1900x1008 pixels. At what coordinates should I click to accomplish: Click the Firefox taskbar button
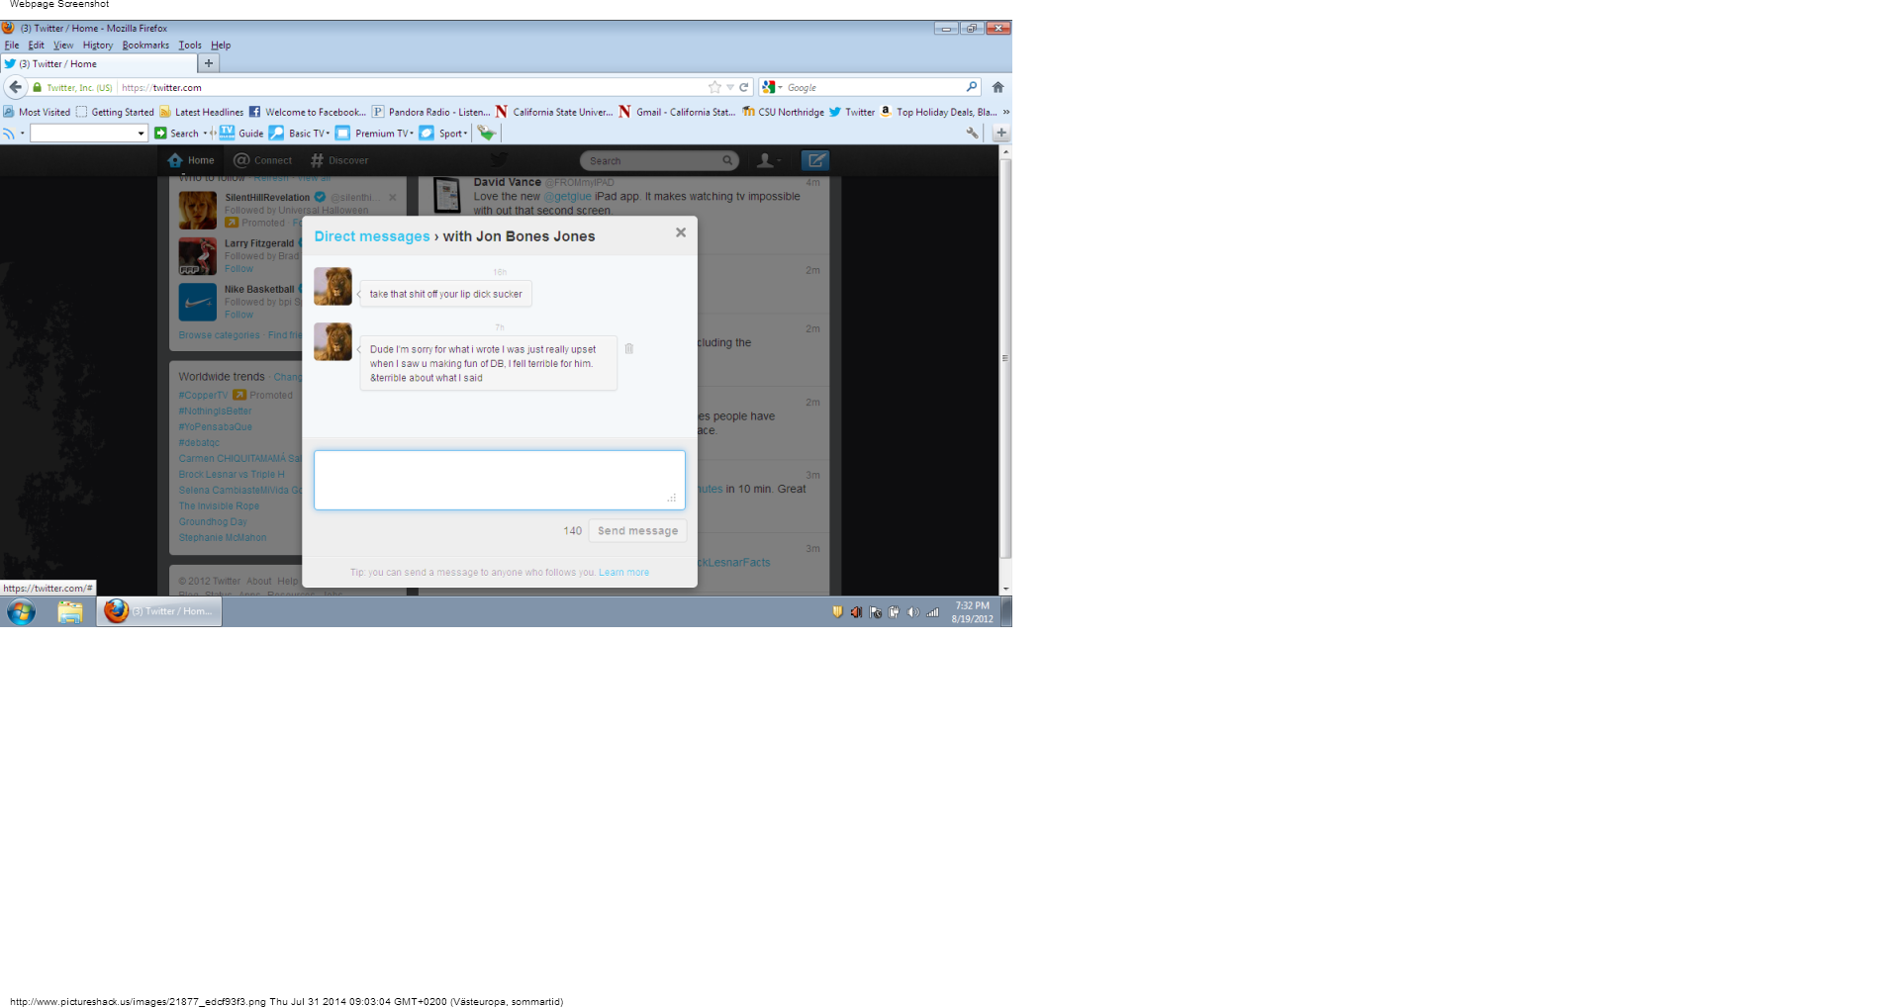(159, 611)
